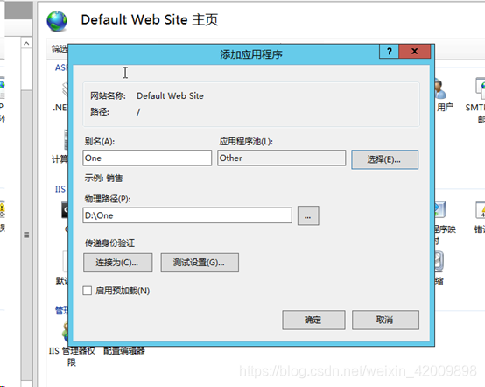Image resolution: width=485 pixels, height=387 pixels.
Task: Click the 应用程序池 field showing Other
Action: 282,158
